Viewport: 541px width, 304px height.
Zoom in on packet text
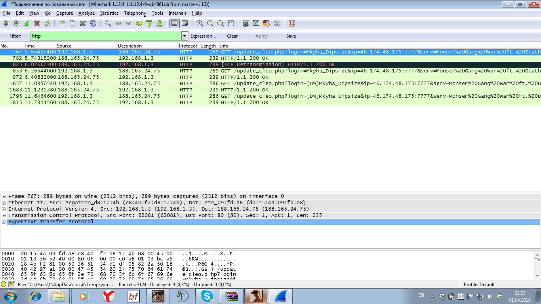[x=200, y=23]
